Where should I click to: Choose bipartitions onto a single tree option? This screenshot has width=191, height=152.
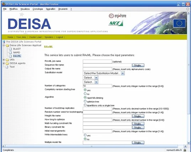pyautogui.click(x=85, y=105)
